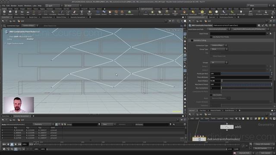Toggle Geometry Culling checkbox
Viewport: 276px width, 155px height.
192,40
